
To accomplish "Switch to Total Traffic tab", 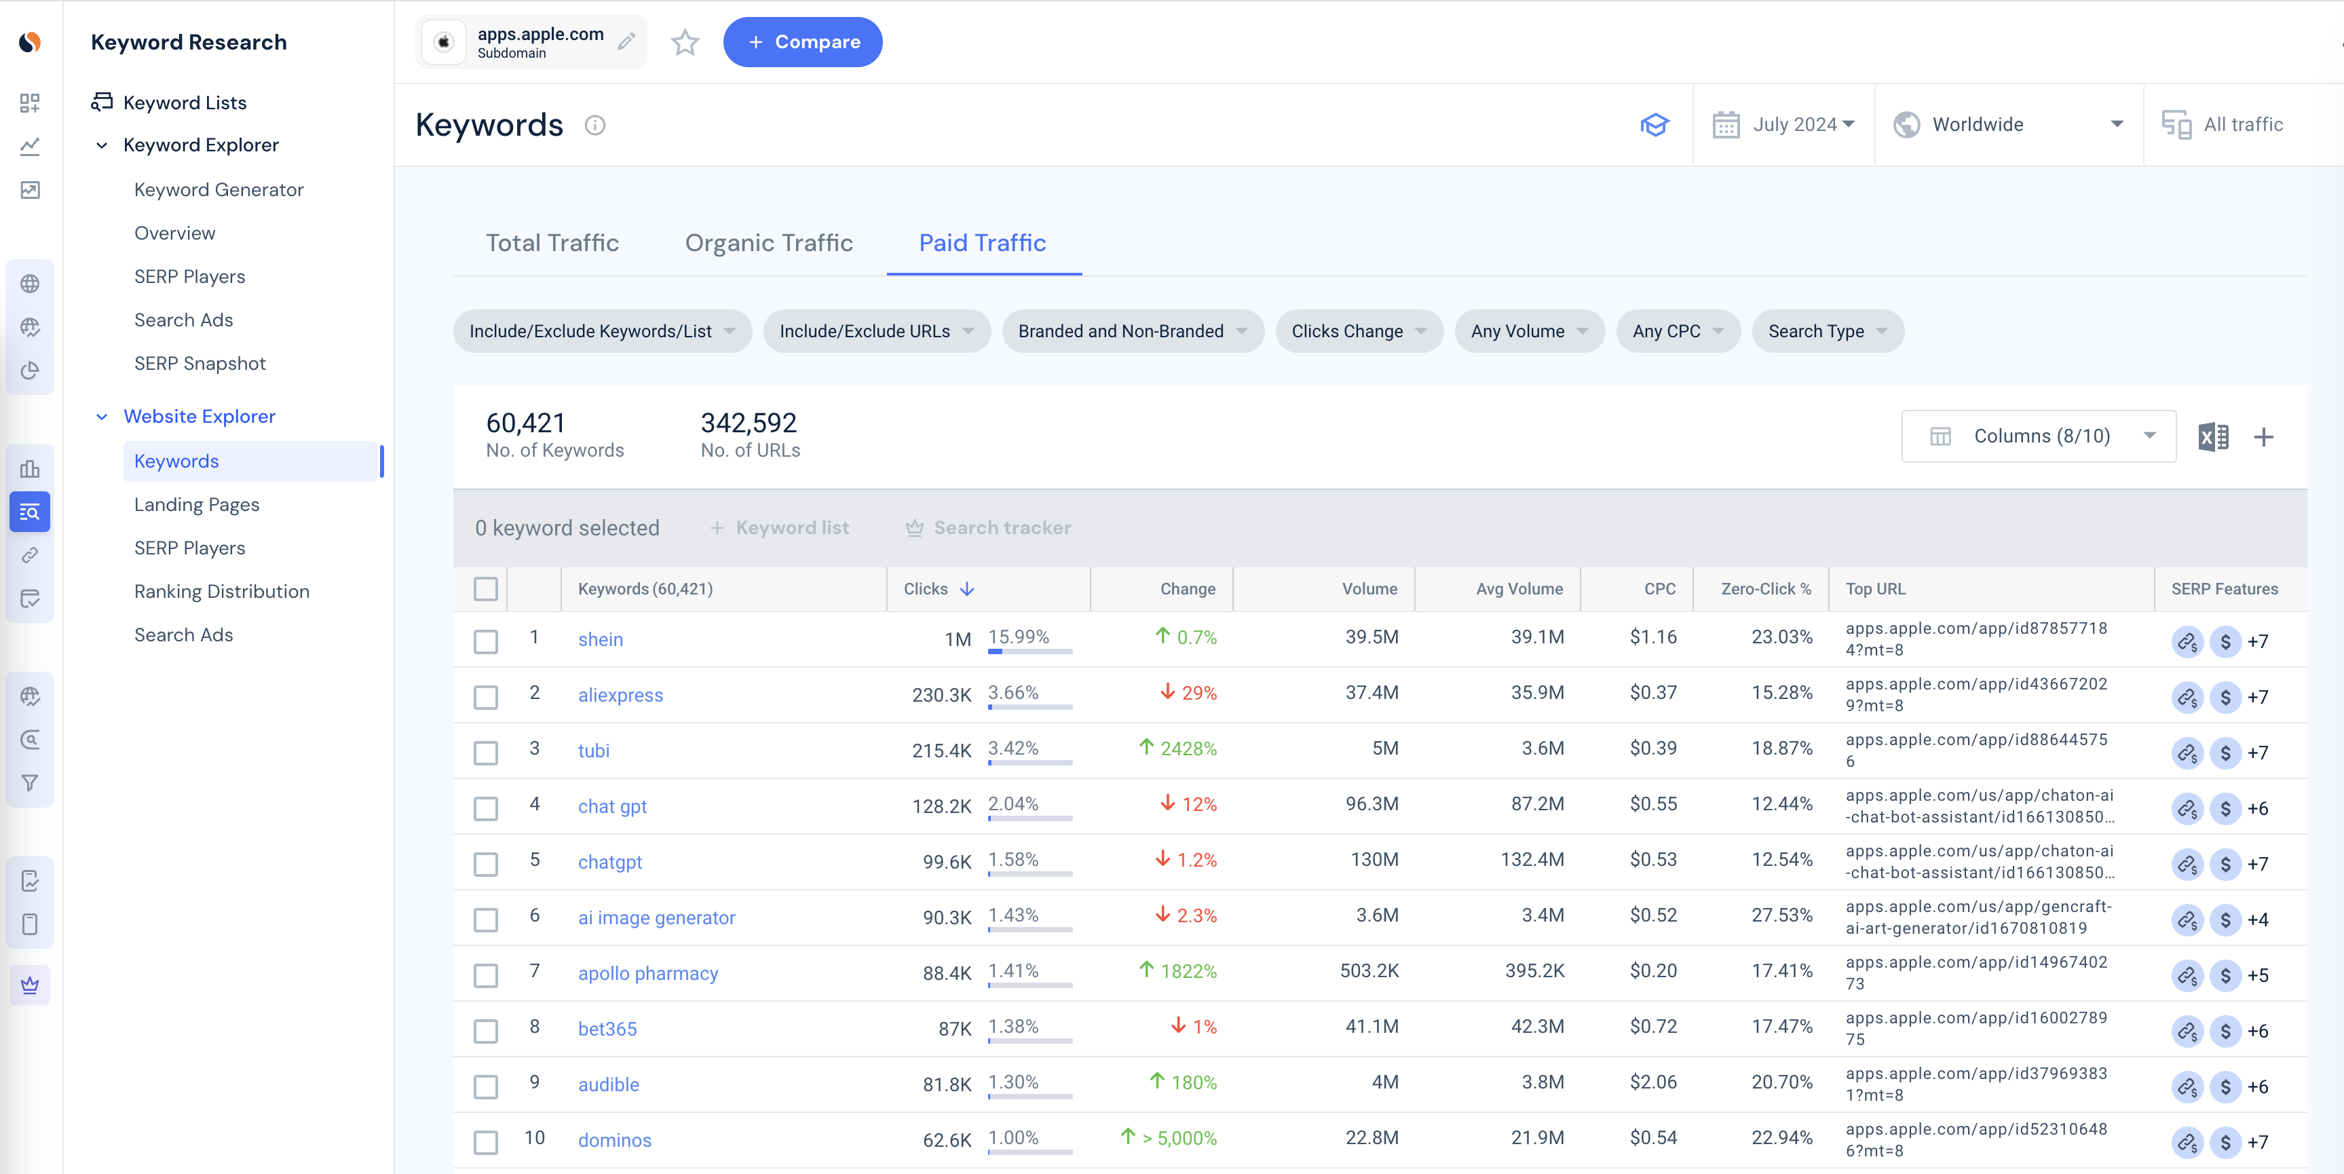I will pos(552,243).
